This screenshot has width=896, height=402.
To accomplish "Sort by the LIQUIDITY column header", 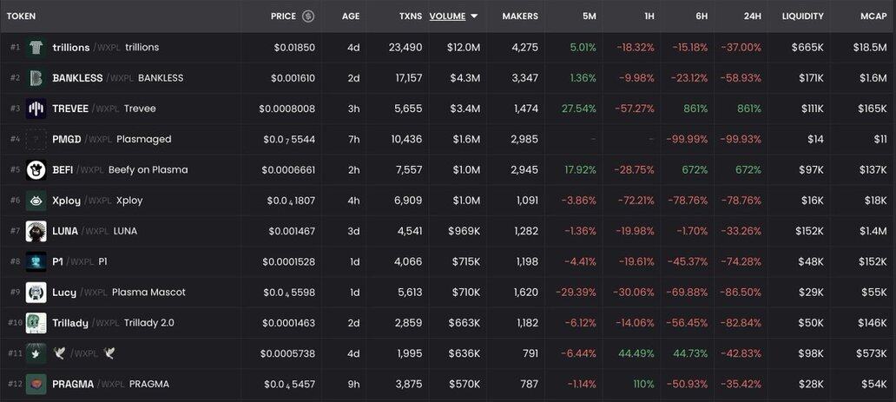I will [803, 16].
